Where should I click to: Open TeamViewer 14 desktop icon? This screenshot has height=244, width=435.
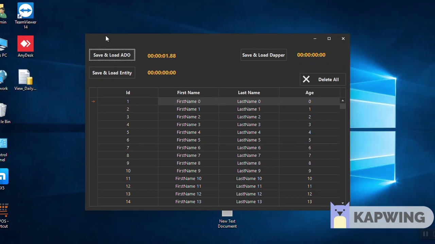pos(25,16)
